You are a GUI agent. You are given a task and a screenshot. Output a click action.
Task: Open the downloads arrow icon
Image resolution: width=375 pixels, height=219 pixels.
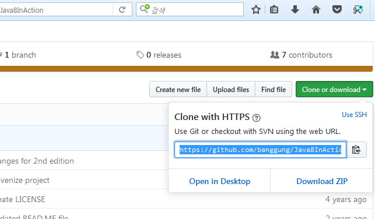pyautogui.click(x=295, y=9)
